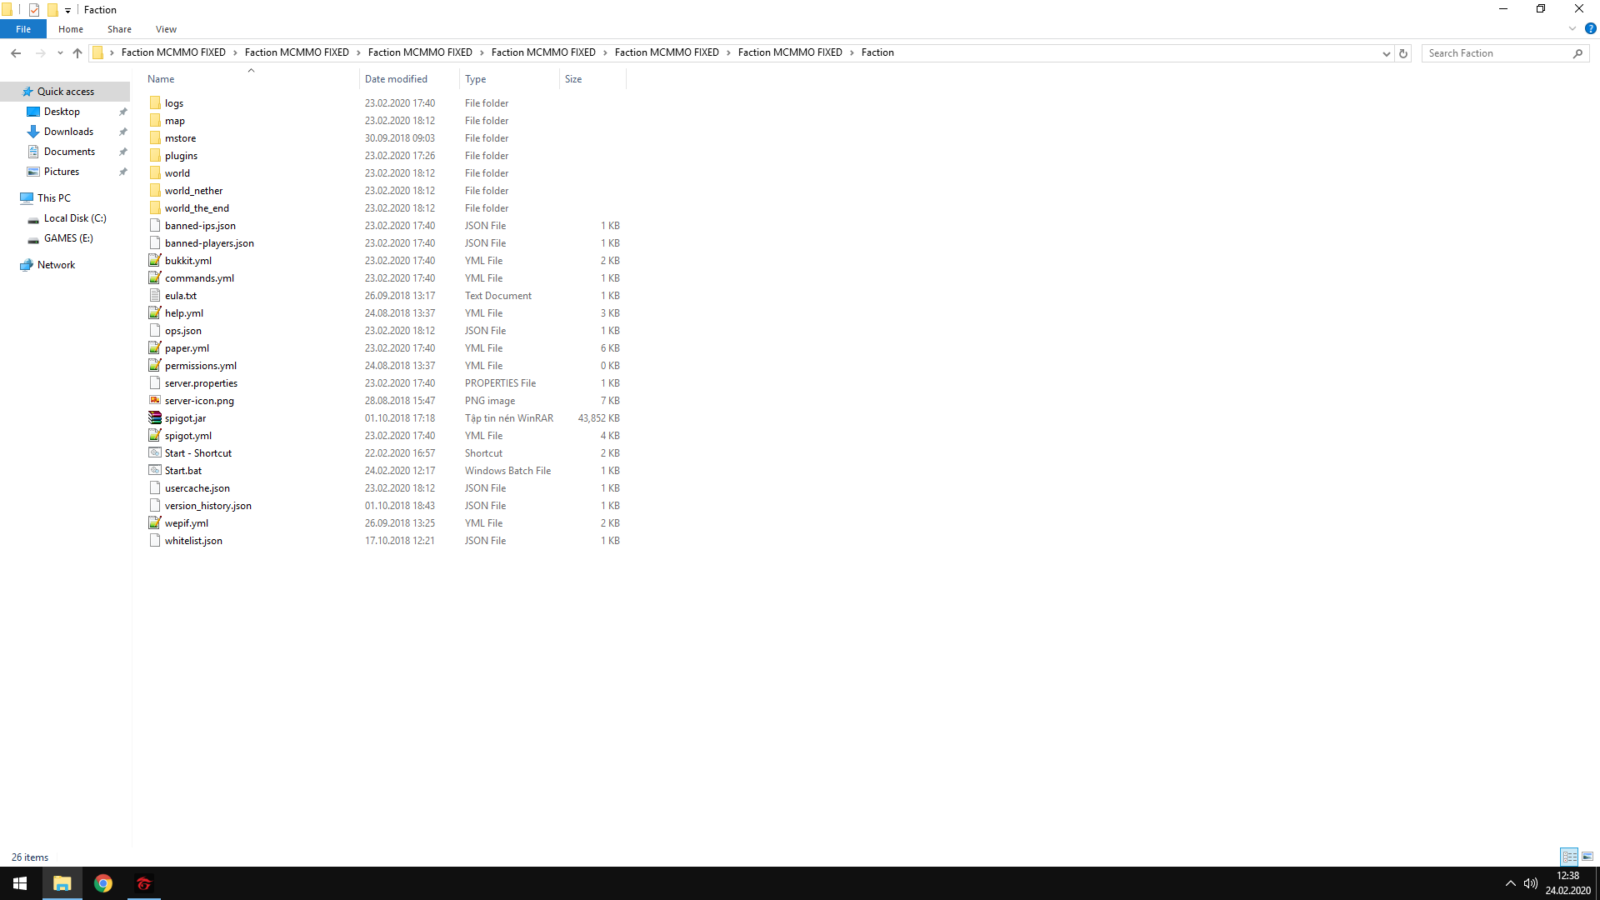Switch to Details view layout
Viewport: 1600px width, 900px height.
point(1569,857)
